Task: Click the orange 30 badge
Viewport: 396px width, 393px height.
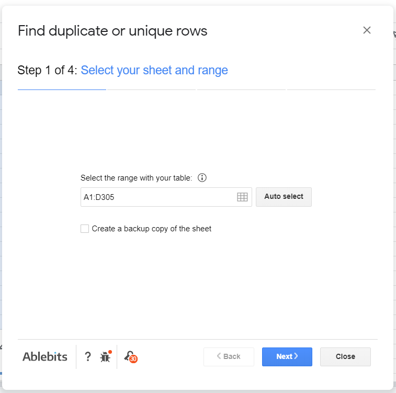Action: click(x=133, y=360)
